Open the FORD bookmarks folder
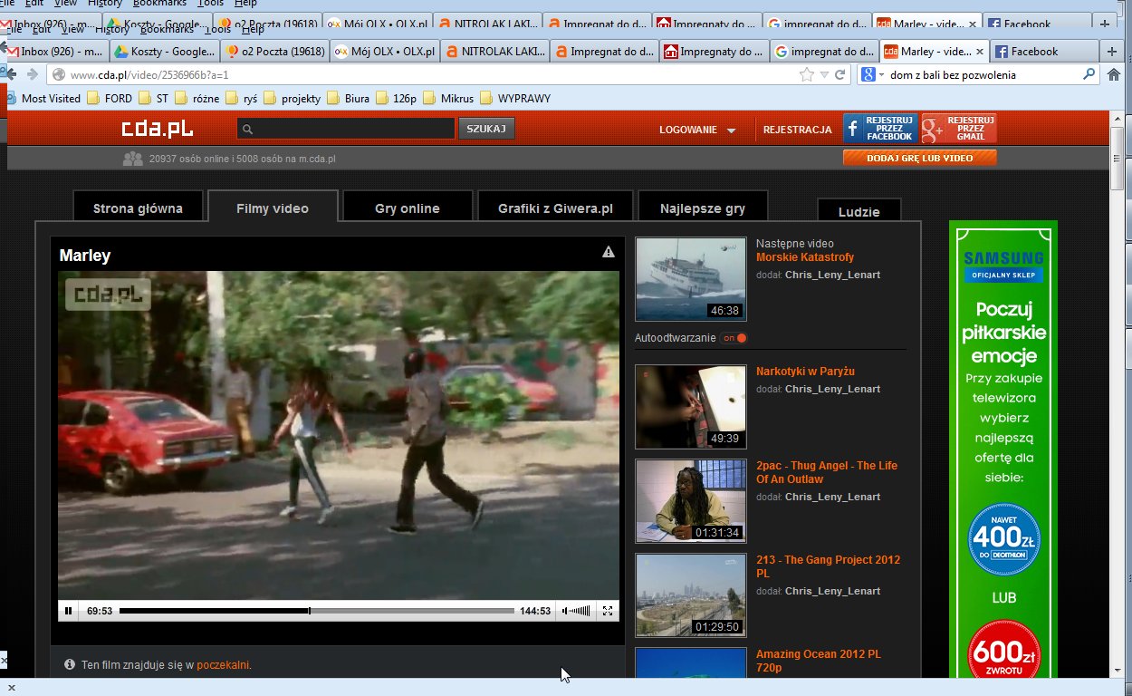Image resolution: width=1132 pixels, height=696 pixels. (109, 98)
